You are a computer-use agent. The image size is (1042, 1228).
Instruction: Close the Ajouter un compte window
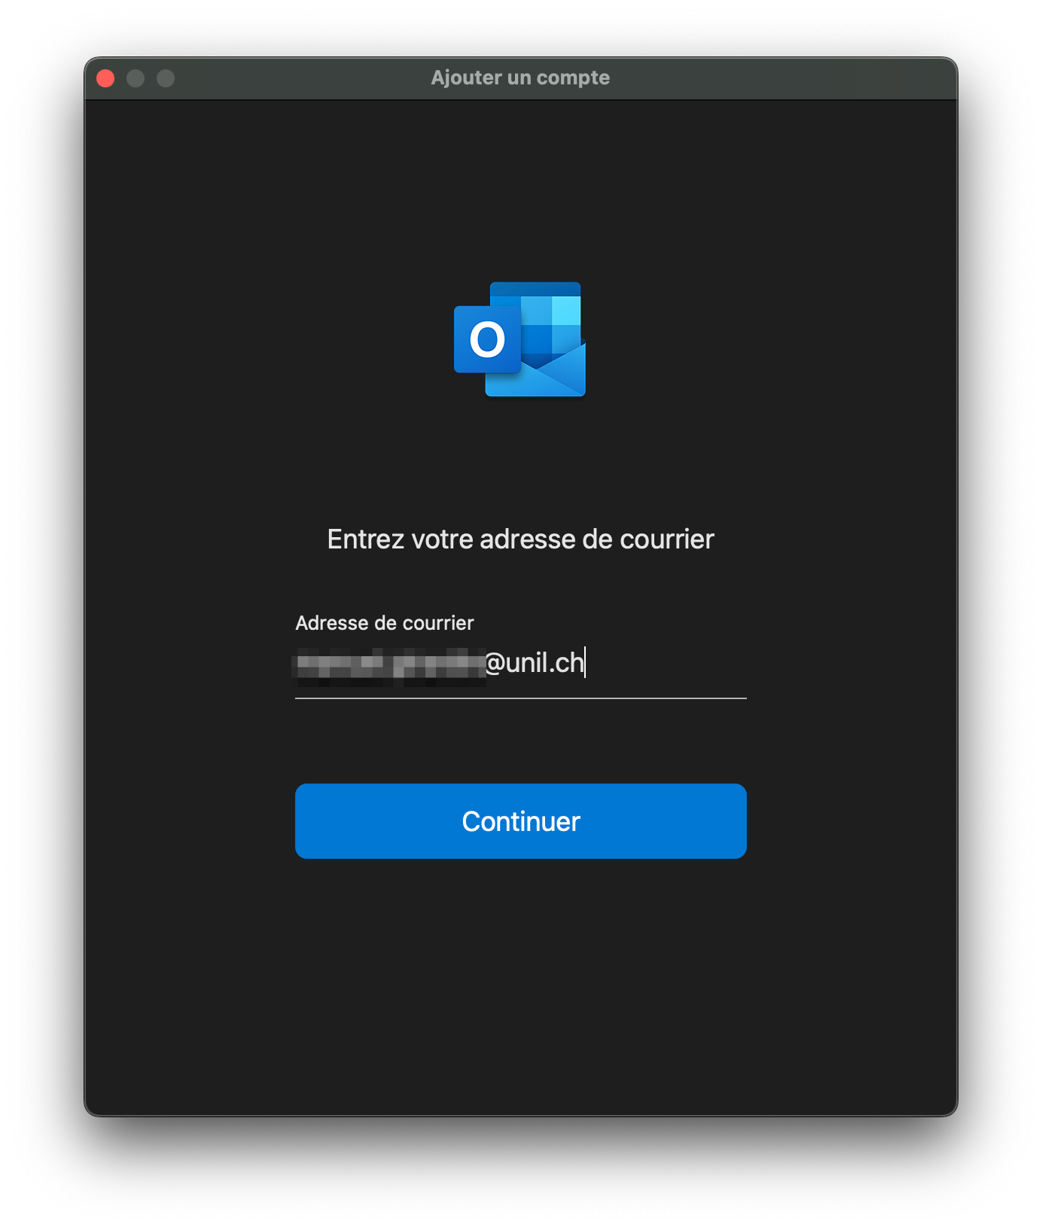pos(105,78)
